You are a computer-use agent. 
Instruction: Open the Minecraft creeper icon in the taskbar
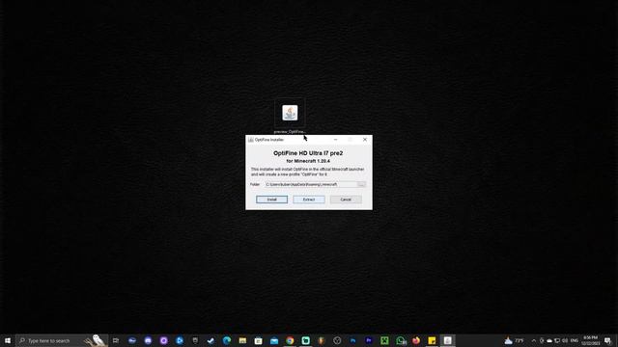pyautogui.click(x=384, y=340)
